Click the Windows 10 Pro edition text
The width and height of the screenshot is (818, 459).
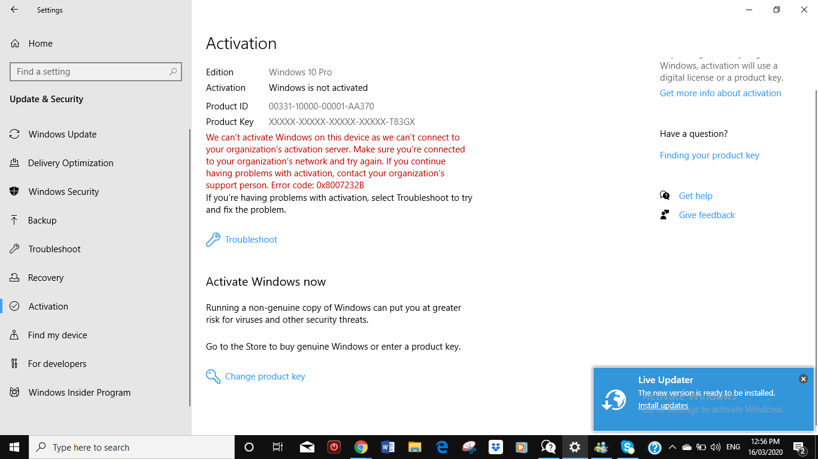[x=300, y=72]
